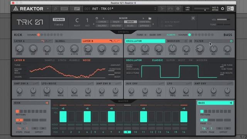Viewport: 247px width, 139px height.
Task: Adjust the Reaktor master level slider
Action: (202, 9)
